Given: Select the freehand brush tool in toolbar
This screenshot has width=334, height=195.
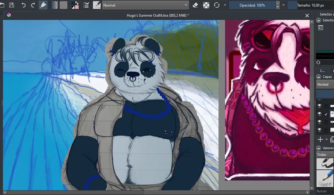Looking at the screenshot, I should pyautogui.click(x=43, y=5).
